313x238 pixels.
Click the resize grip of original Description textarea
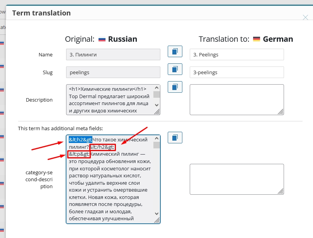157,112
